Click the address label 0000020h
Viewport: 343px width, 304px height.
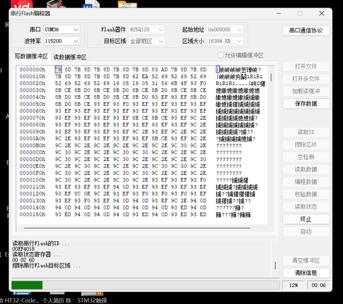click(x=32, y=83)
